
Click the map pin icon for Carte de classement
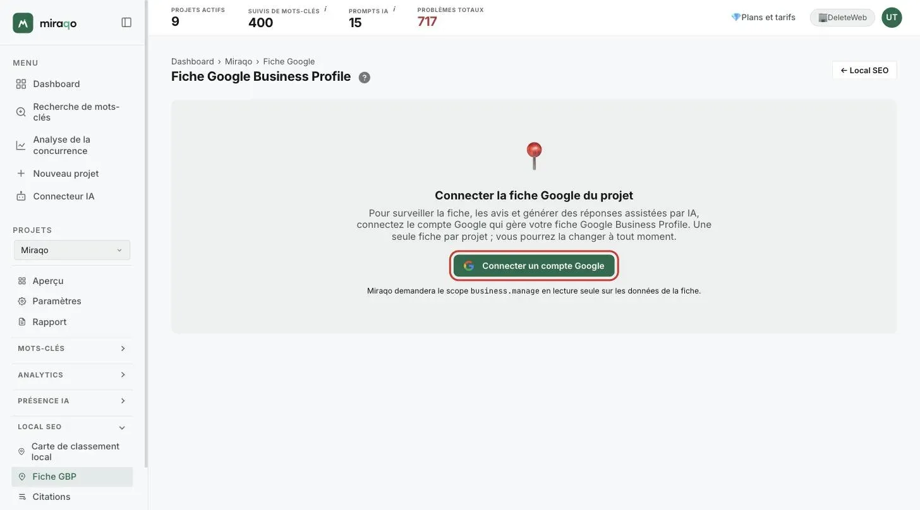pyautogui.click(x=21, y=451)
